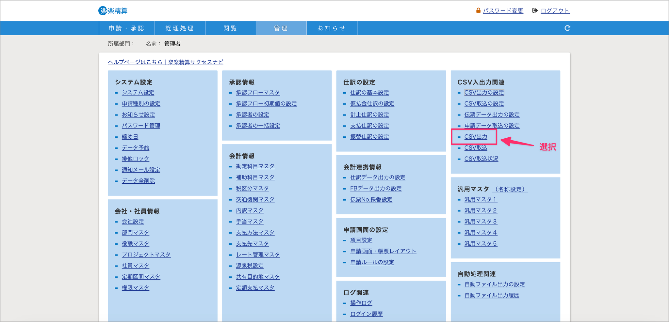Open 手当マスタ
Image resolution: width=669 pixels, height=322 pixels.
[250, 222]
